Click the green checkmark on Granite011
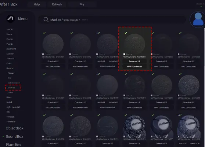The image size is (205, 147). click(153, 74)
